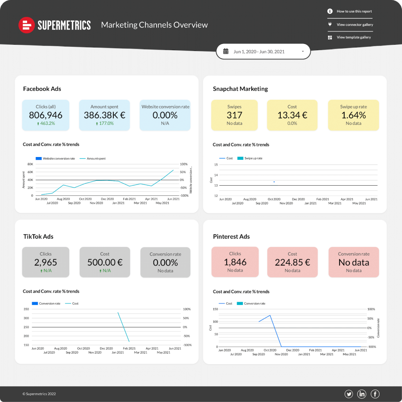Screen dimensions: 402x402
Task: Click the Supermetrics red logo icon
Action: (27, 25)
